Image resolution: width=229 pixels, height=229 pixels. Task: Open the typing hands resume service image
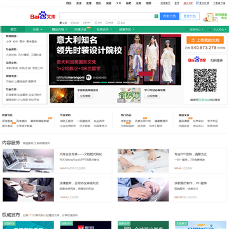[x=143, y=190]
